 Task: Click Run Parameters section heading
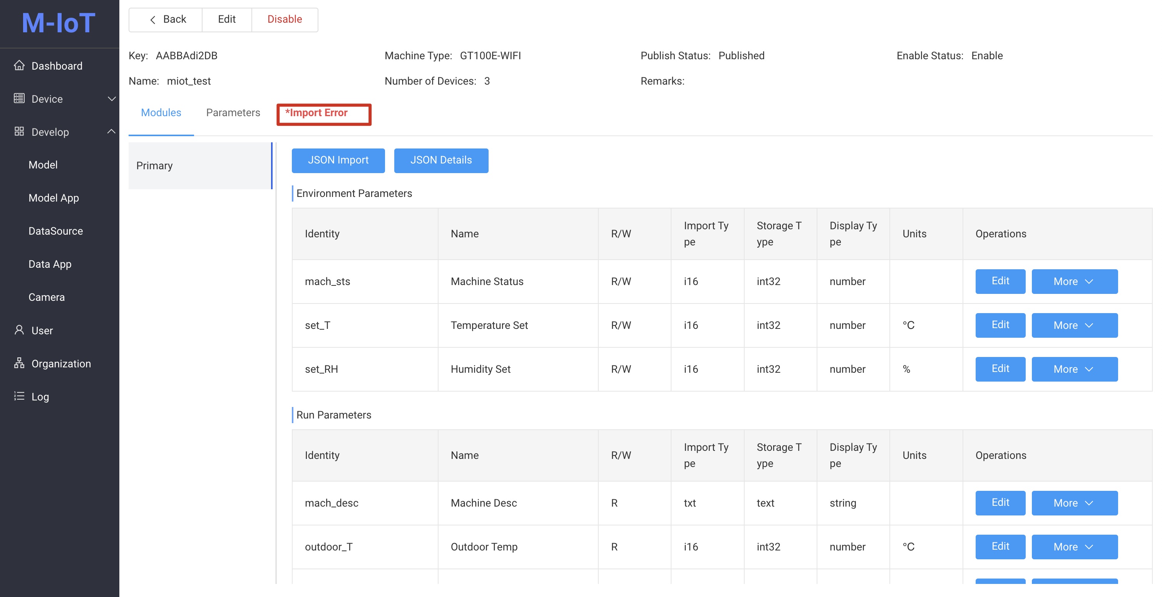pos(334,415)
